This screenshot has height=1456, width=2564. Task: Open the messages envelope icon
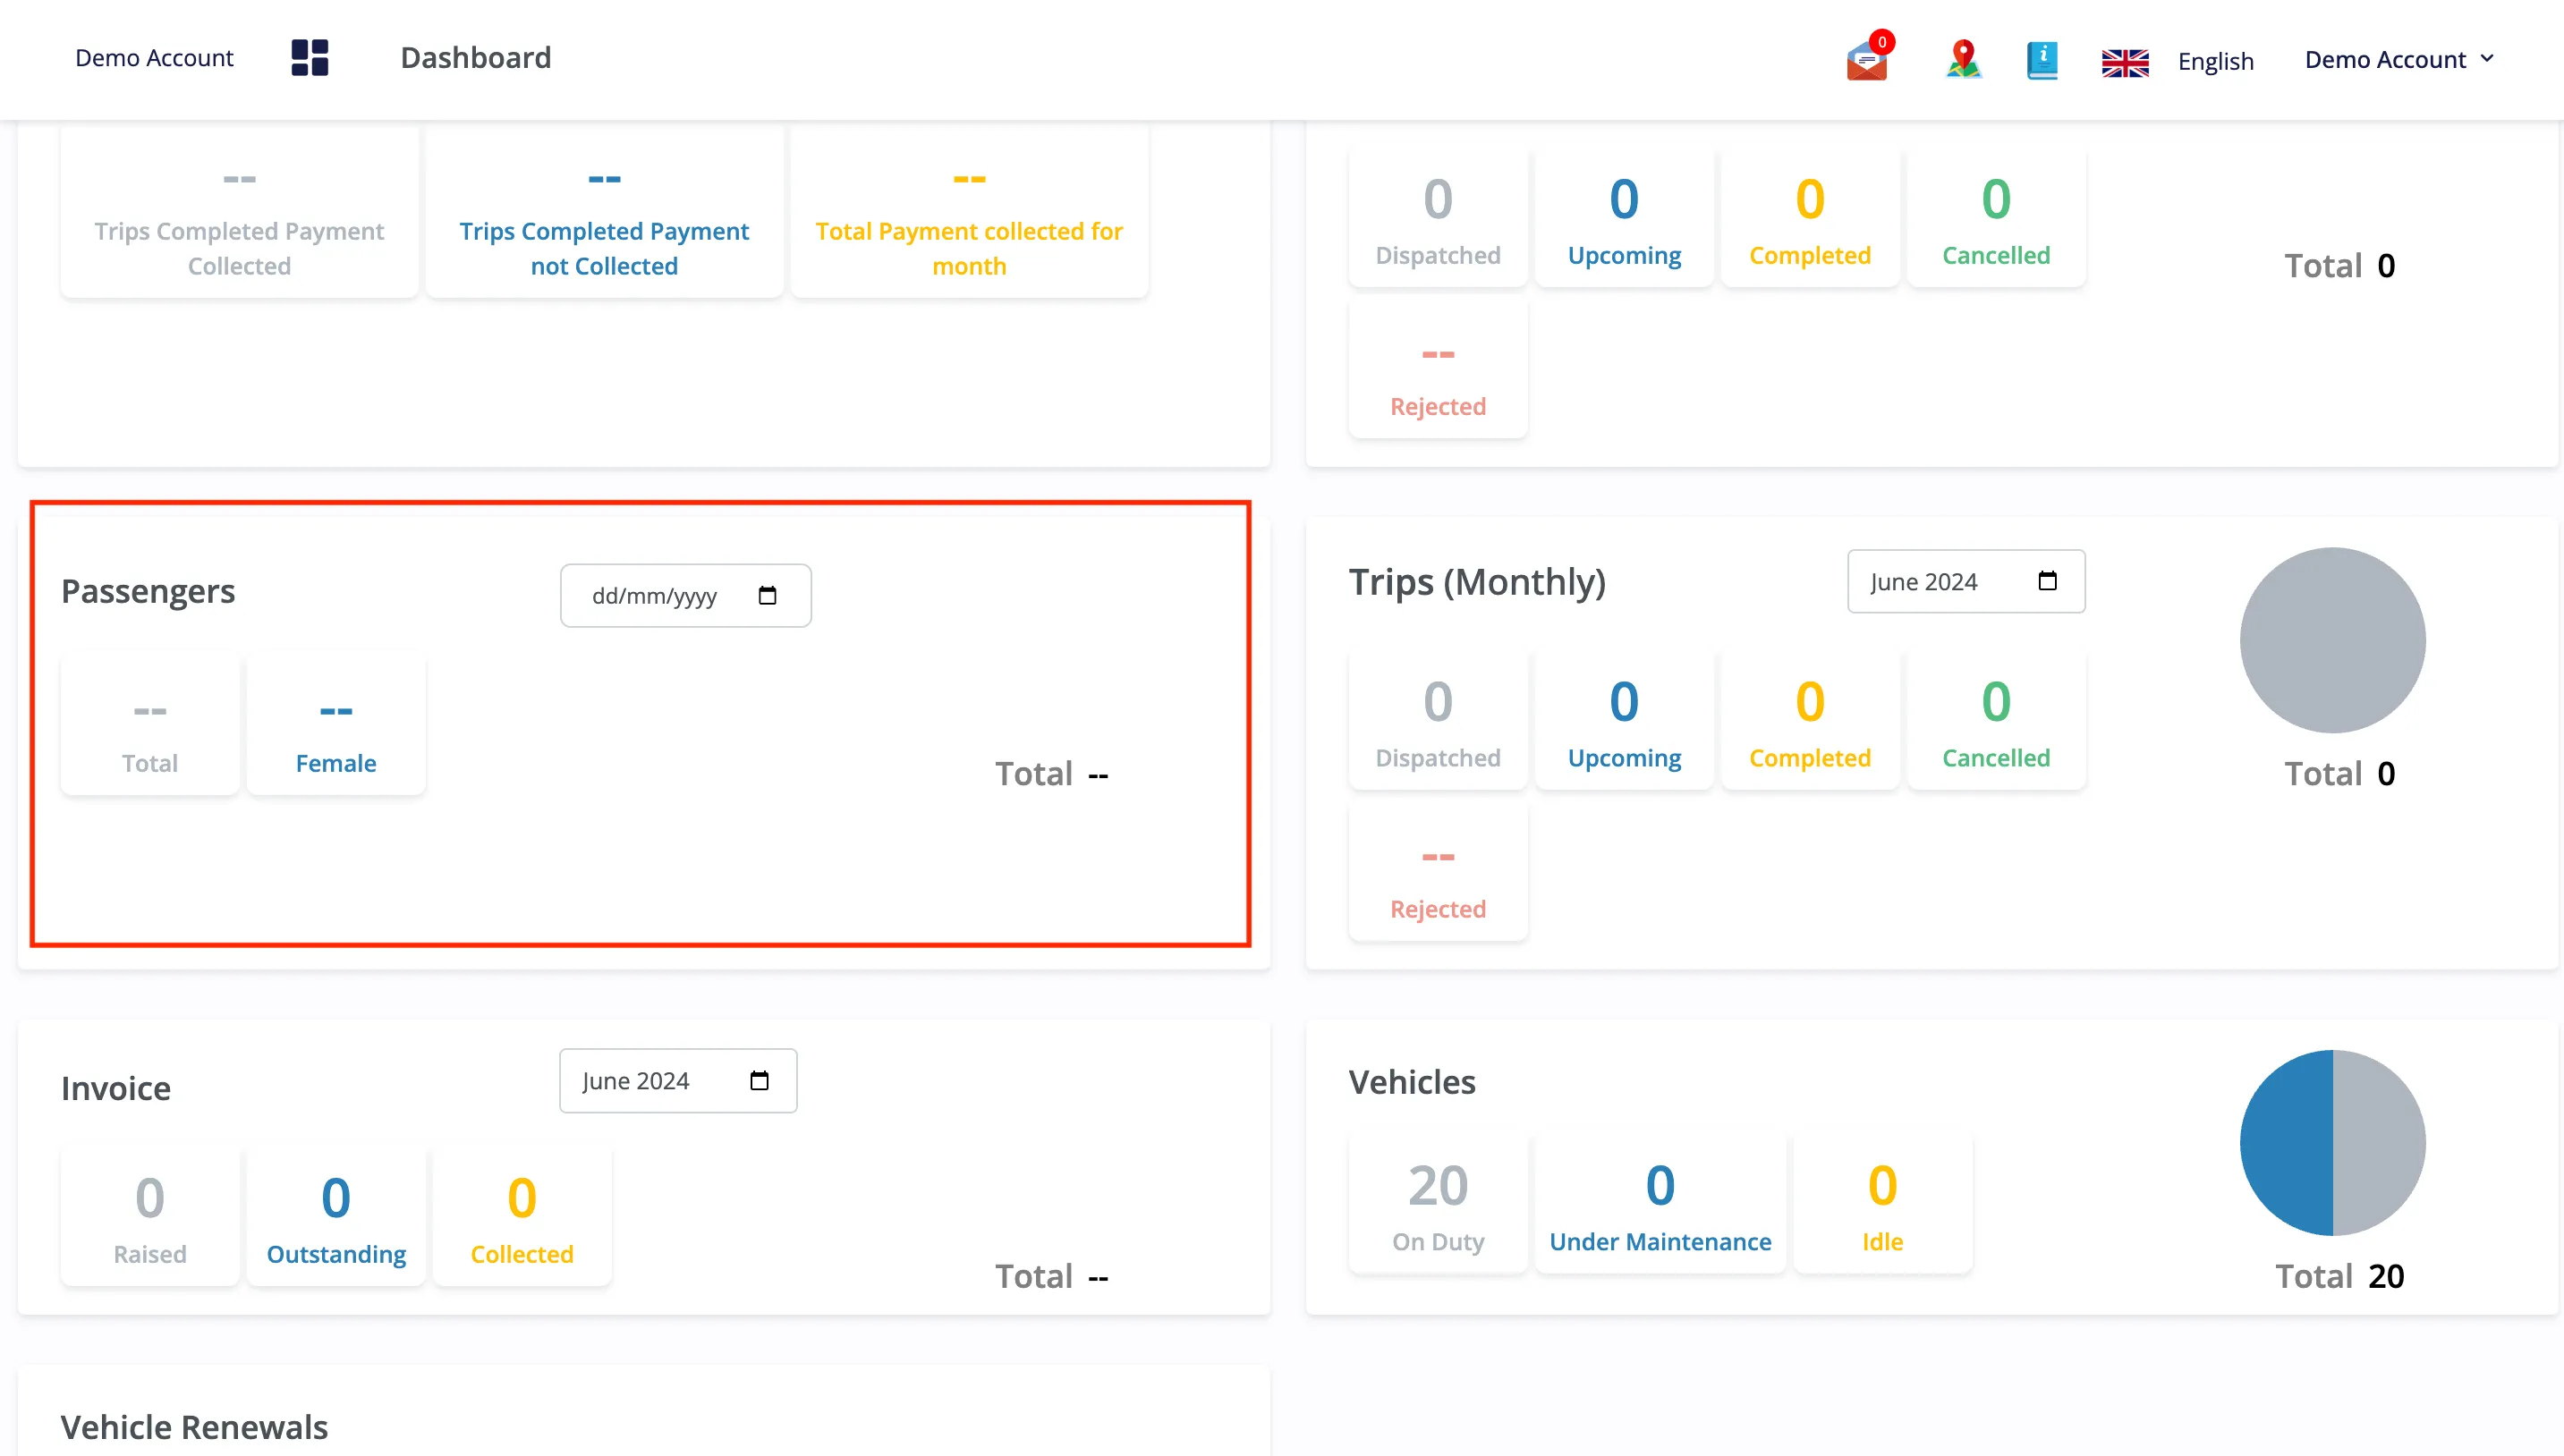click(1867, 59)
